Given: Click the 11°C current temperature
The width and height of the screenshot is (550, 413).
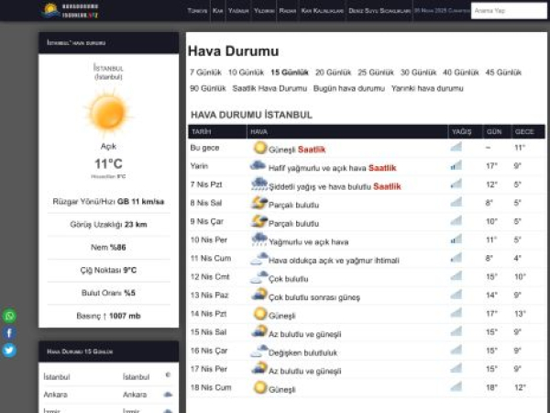Looking at the screenshot, I should click(x=108, y=163).
